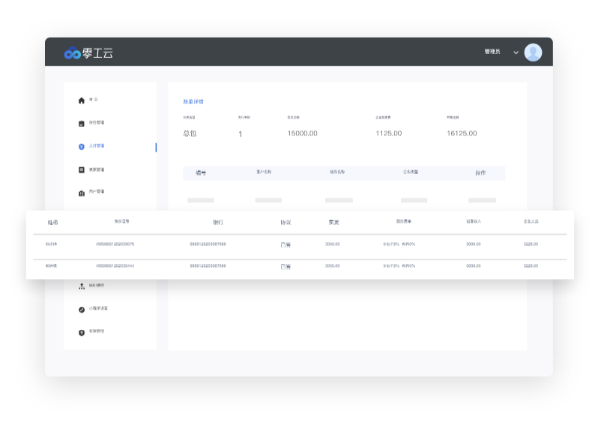Viewport: 598px width, 429px height.
Task: Click the home icon in the sidebar
Action: pyautogui.click(x=82, y=100)
